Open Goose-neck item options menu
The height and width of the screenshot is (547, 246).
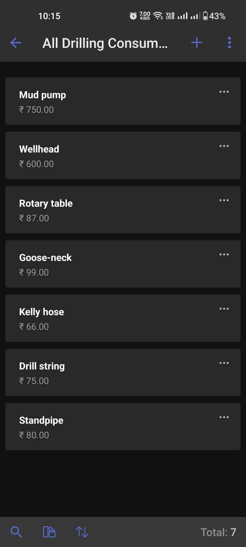pos(224,254)
